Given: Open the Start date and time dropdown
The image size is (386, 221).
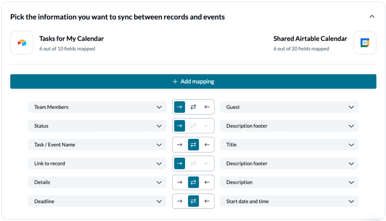Looking at the screenshot, I should pyautogui.click(x=289, y=201).
